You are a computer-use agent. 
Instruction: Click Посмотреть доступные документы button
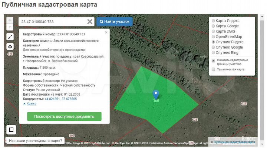64,117
